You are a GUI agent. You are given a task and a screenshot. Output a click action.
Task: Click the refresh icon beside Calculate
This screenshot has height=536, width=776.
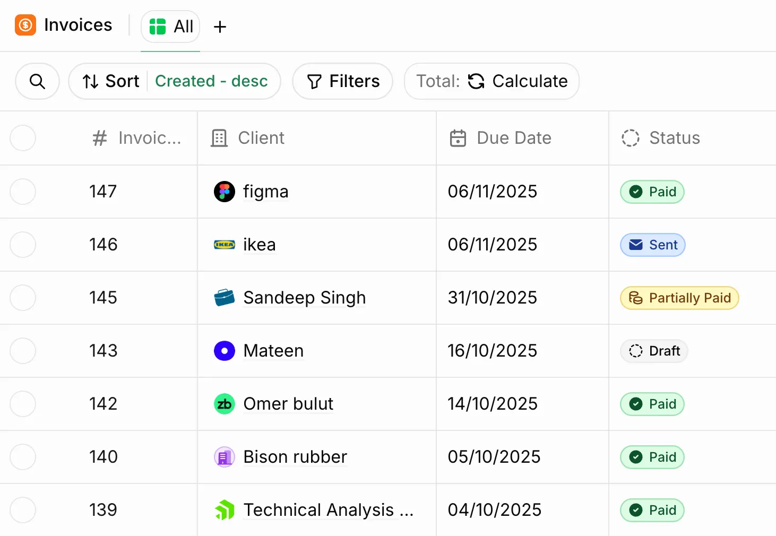pyautogui.click(x=476, y=81)
